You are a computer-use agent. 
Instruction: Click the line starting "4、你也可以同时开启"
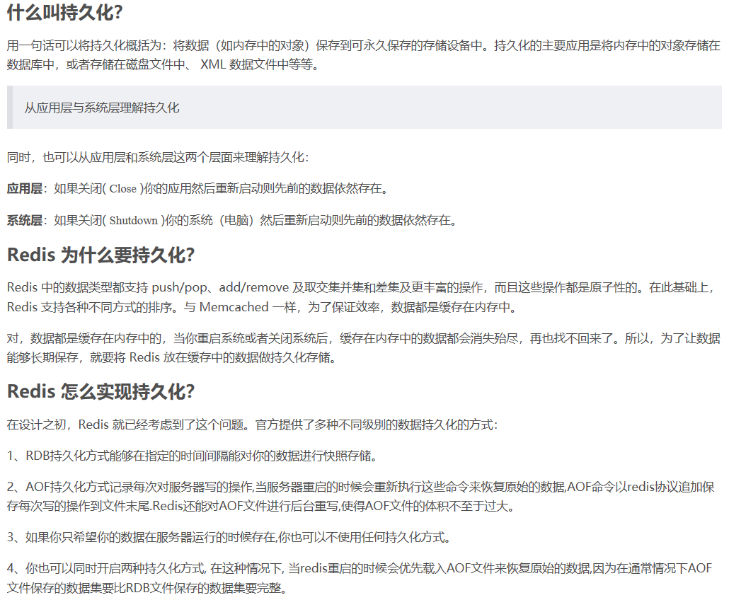point(360,568)
